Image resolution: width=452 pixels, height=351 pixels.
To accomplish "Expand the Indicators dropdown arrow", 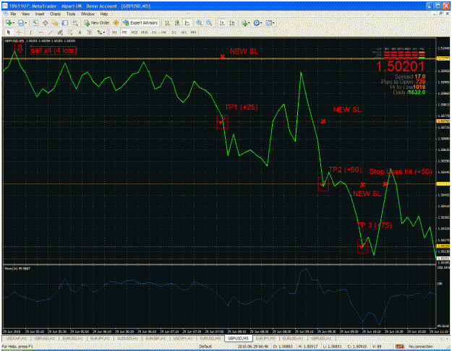I will (249, 23).
